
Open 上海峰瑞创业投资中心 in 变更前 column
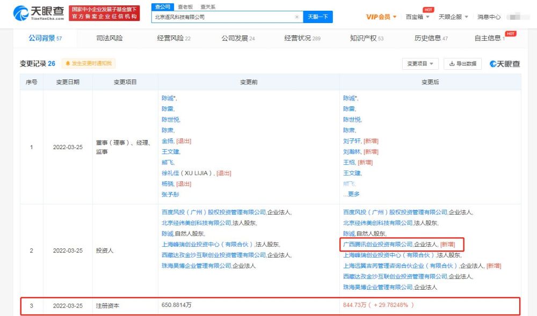point(207,244)
